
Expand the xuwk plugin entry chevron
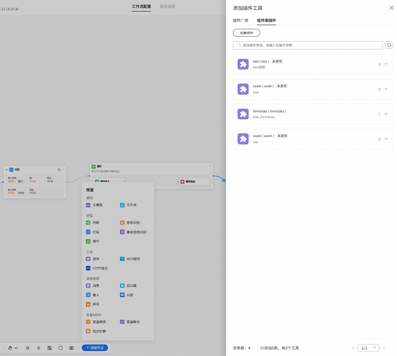(x=386, y=89)
